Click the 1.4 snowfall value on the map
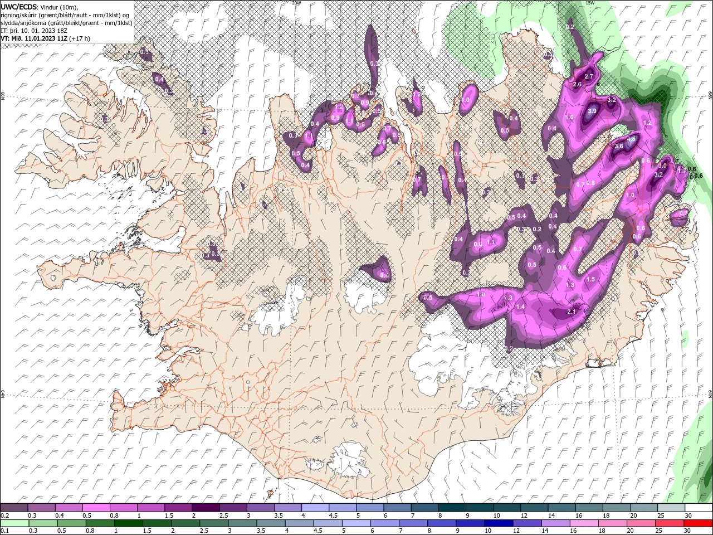 point(521,307)
